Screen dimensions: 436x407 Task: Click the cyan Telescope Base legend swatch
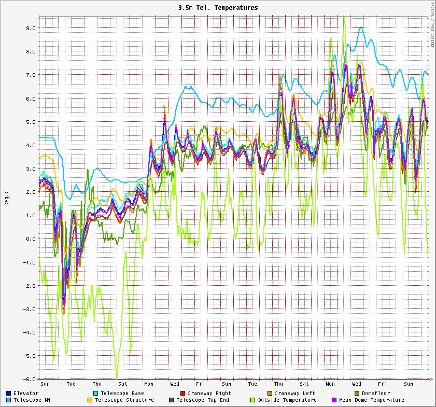click(x=96, y=394)
